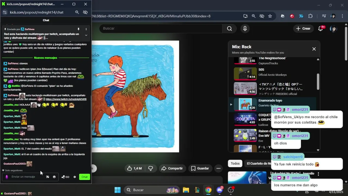Send message with green Chat button

pyautogui.click(x=84, y=177)
